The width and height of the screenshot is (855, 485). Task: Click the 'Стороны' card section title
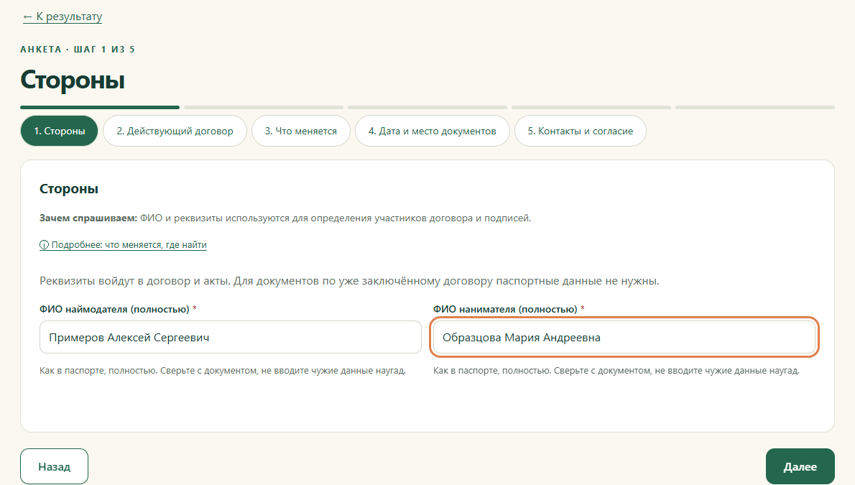click(69, 189)
